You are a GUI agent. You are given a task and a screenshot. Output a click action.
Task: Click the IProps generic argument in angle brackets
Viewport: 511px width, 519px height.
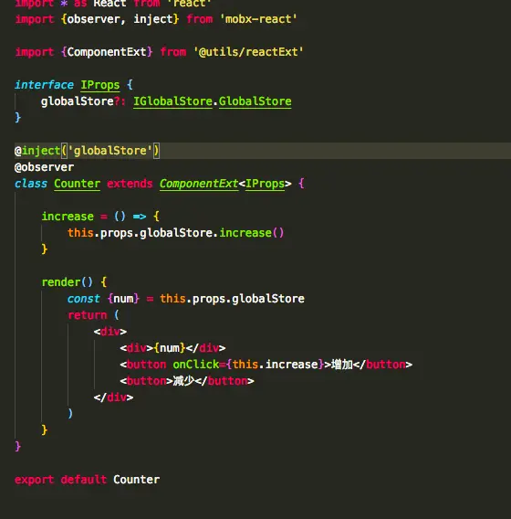(265, 184)
